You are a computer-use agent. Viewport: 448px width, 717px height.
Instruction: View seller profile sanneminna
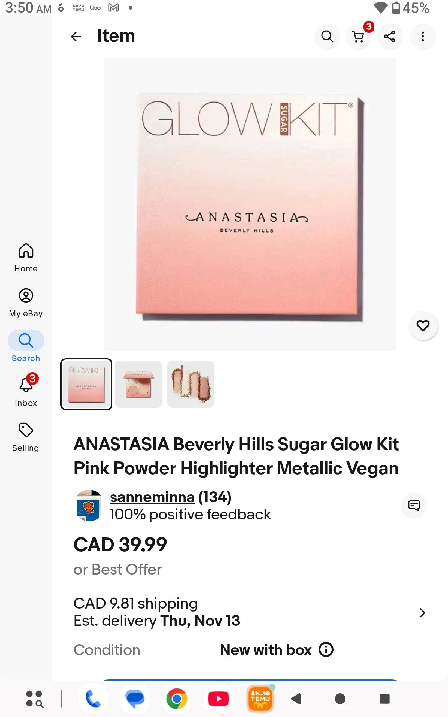pyautogui.click(x=152, y=497)
